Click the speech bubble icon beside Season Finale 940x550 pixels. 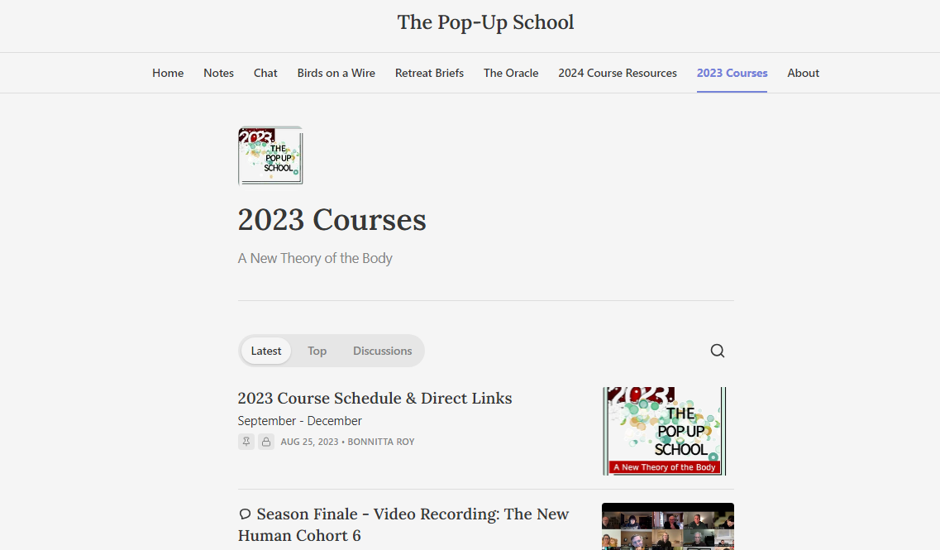244,514
